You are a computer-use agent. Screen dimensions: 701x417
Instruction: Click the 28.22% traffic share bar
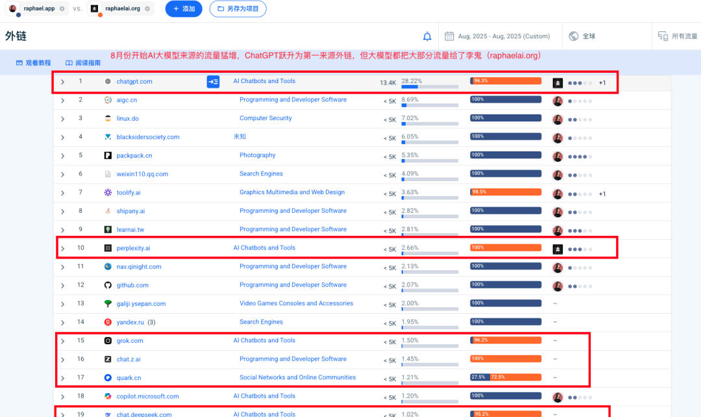(430, 87)
